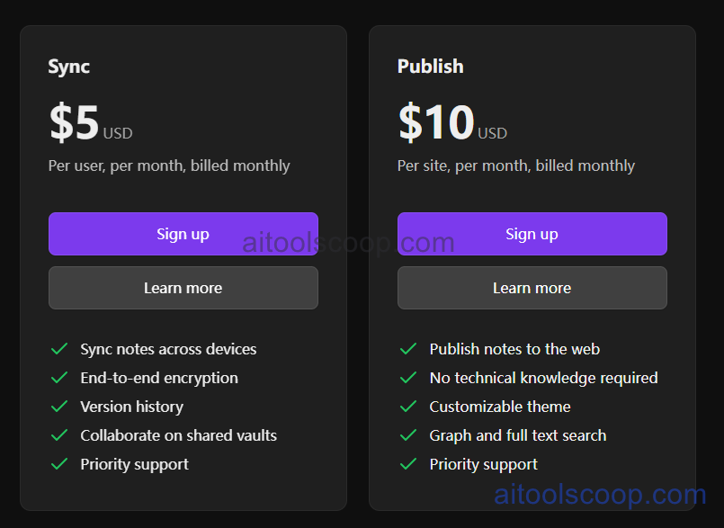The width and height of the screenshot is (724, 528).
Task: Click the checkmark next to "No technical knowledge required"
Action: [x=408, y=378]
